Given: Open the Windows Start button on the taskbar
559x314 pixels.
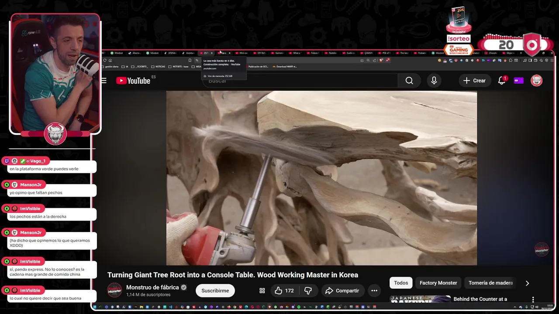Looking at the screenshot, I should [x=95, y=307].
